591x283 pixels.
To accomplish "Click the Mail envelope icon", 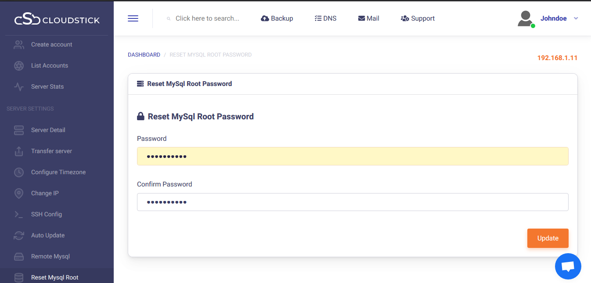I will coord(362,18).
